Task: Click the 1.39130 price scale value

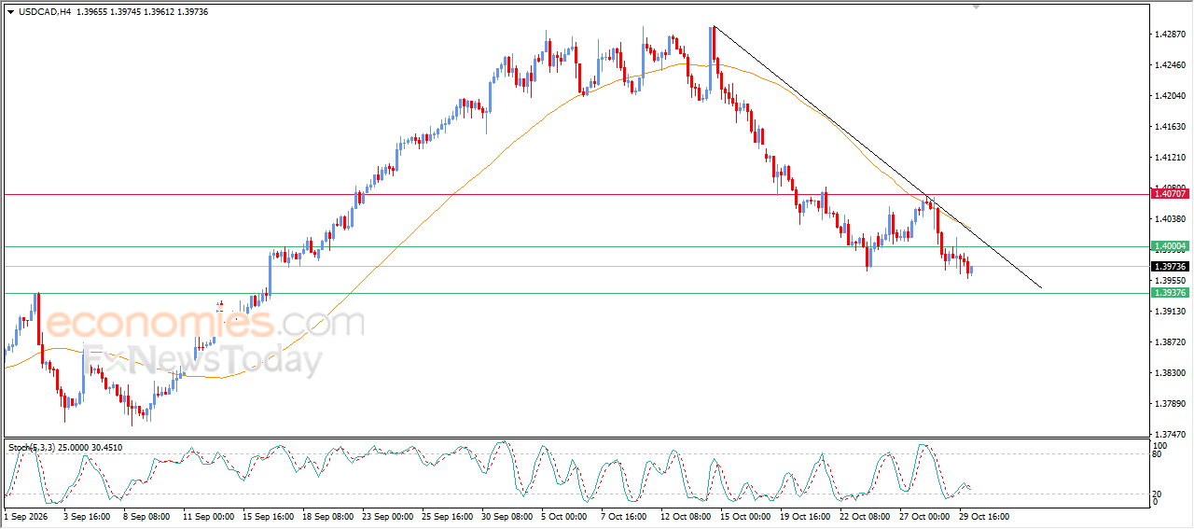Action: pyautogui.click(x=1170, y=312)
